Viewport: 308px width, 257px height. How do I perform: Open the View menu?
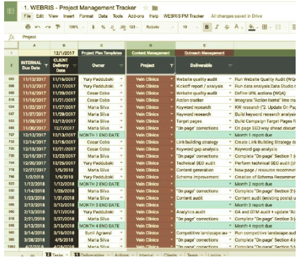(53, 16)
